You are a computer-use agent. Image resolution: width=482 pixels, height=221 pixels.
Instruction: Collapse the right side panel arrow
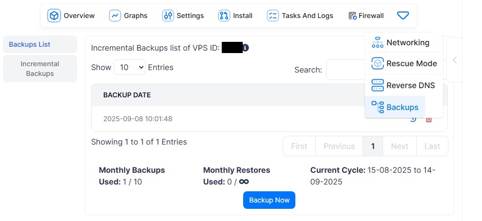point(454,60)
